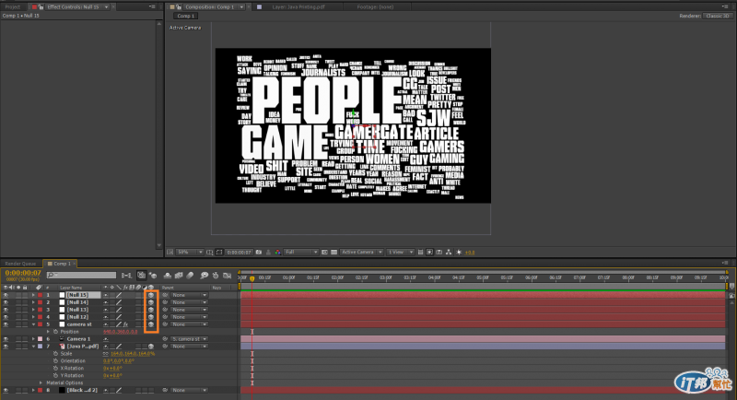Image resolution: width=737 pixels, height=400 pixels.
Task: Open the Parent dropdown for Null 15
Action: tap(189, 295)
